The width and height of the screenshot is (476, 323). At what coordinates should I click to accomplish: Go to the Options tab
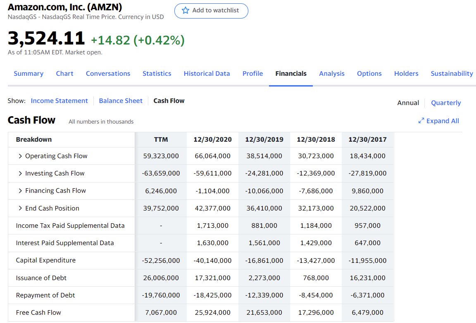tap(369, 74)
